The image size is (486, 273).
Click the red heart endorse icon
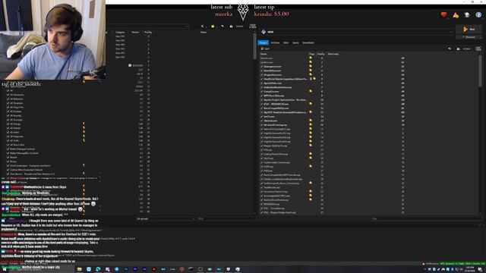(x=443, y=14)
